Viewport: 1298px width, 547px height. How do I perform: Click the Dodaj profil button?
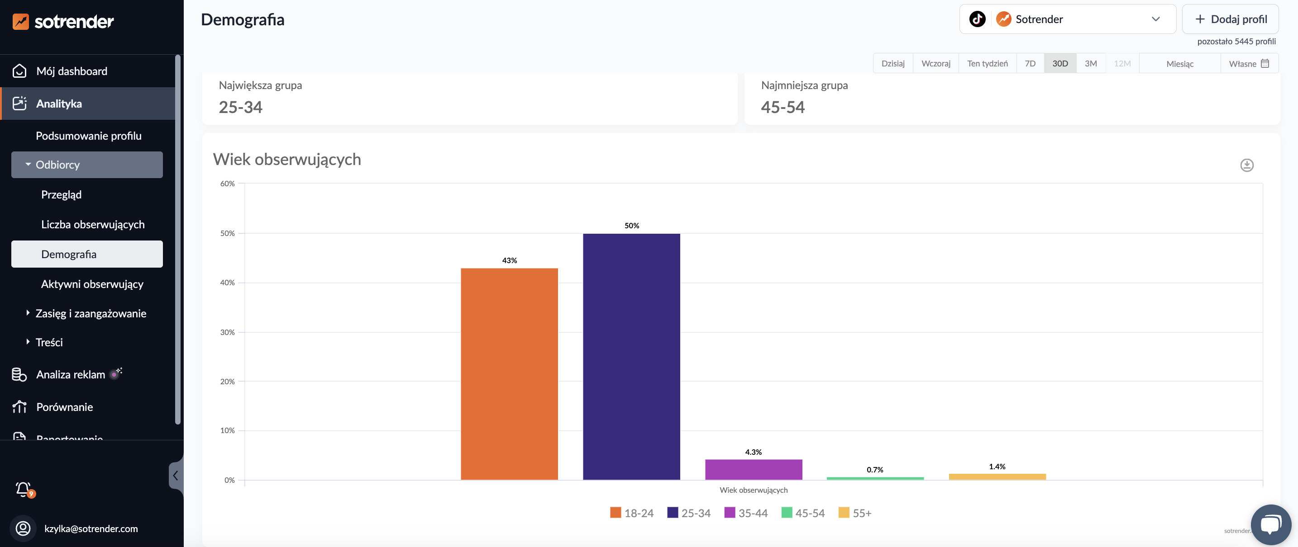(1230, 19)
